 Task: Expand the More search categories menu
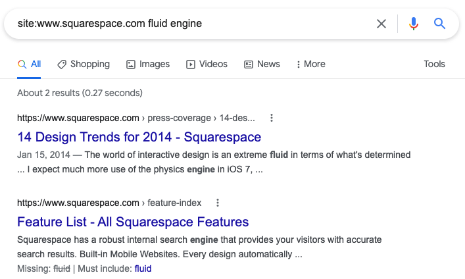point(311,64)
